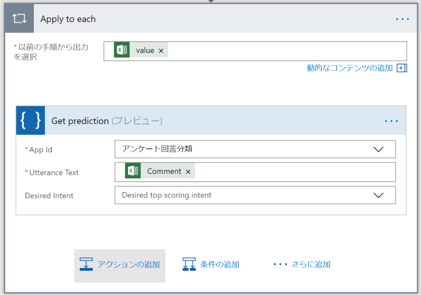This screenshot has height=295, width=421.
Task: Remove the Comment token
Action: [188, 172]
